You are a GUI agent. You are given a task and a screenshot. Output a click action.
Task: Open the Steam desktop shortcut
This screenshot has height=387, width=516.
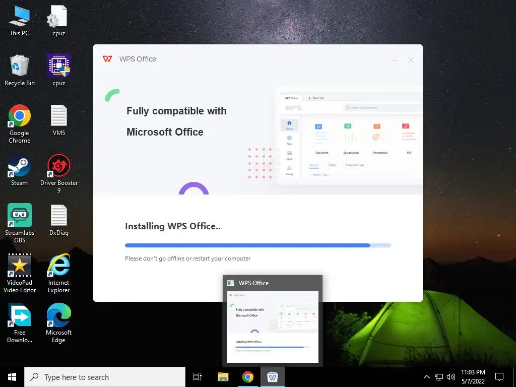tap(20, 170)
